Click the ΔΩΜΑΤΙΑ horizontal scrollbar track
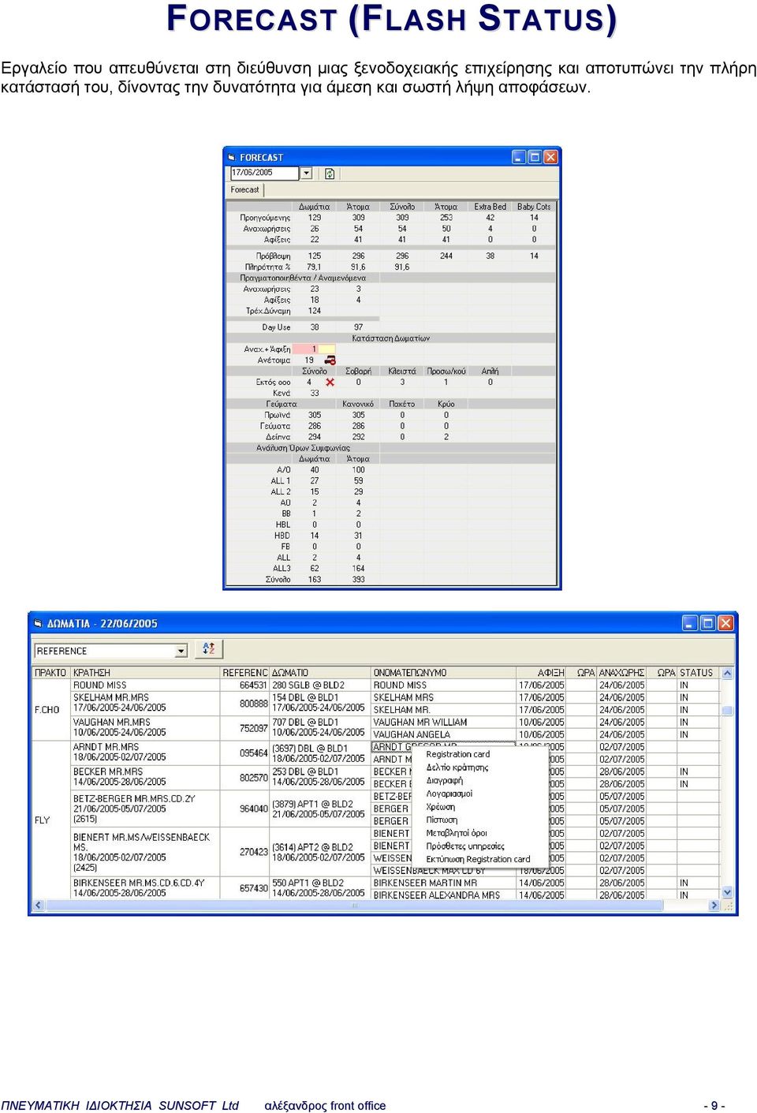This screenshot has width=757, height=1113. 376,906
